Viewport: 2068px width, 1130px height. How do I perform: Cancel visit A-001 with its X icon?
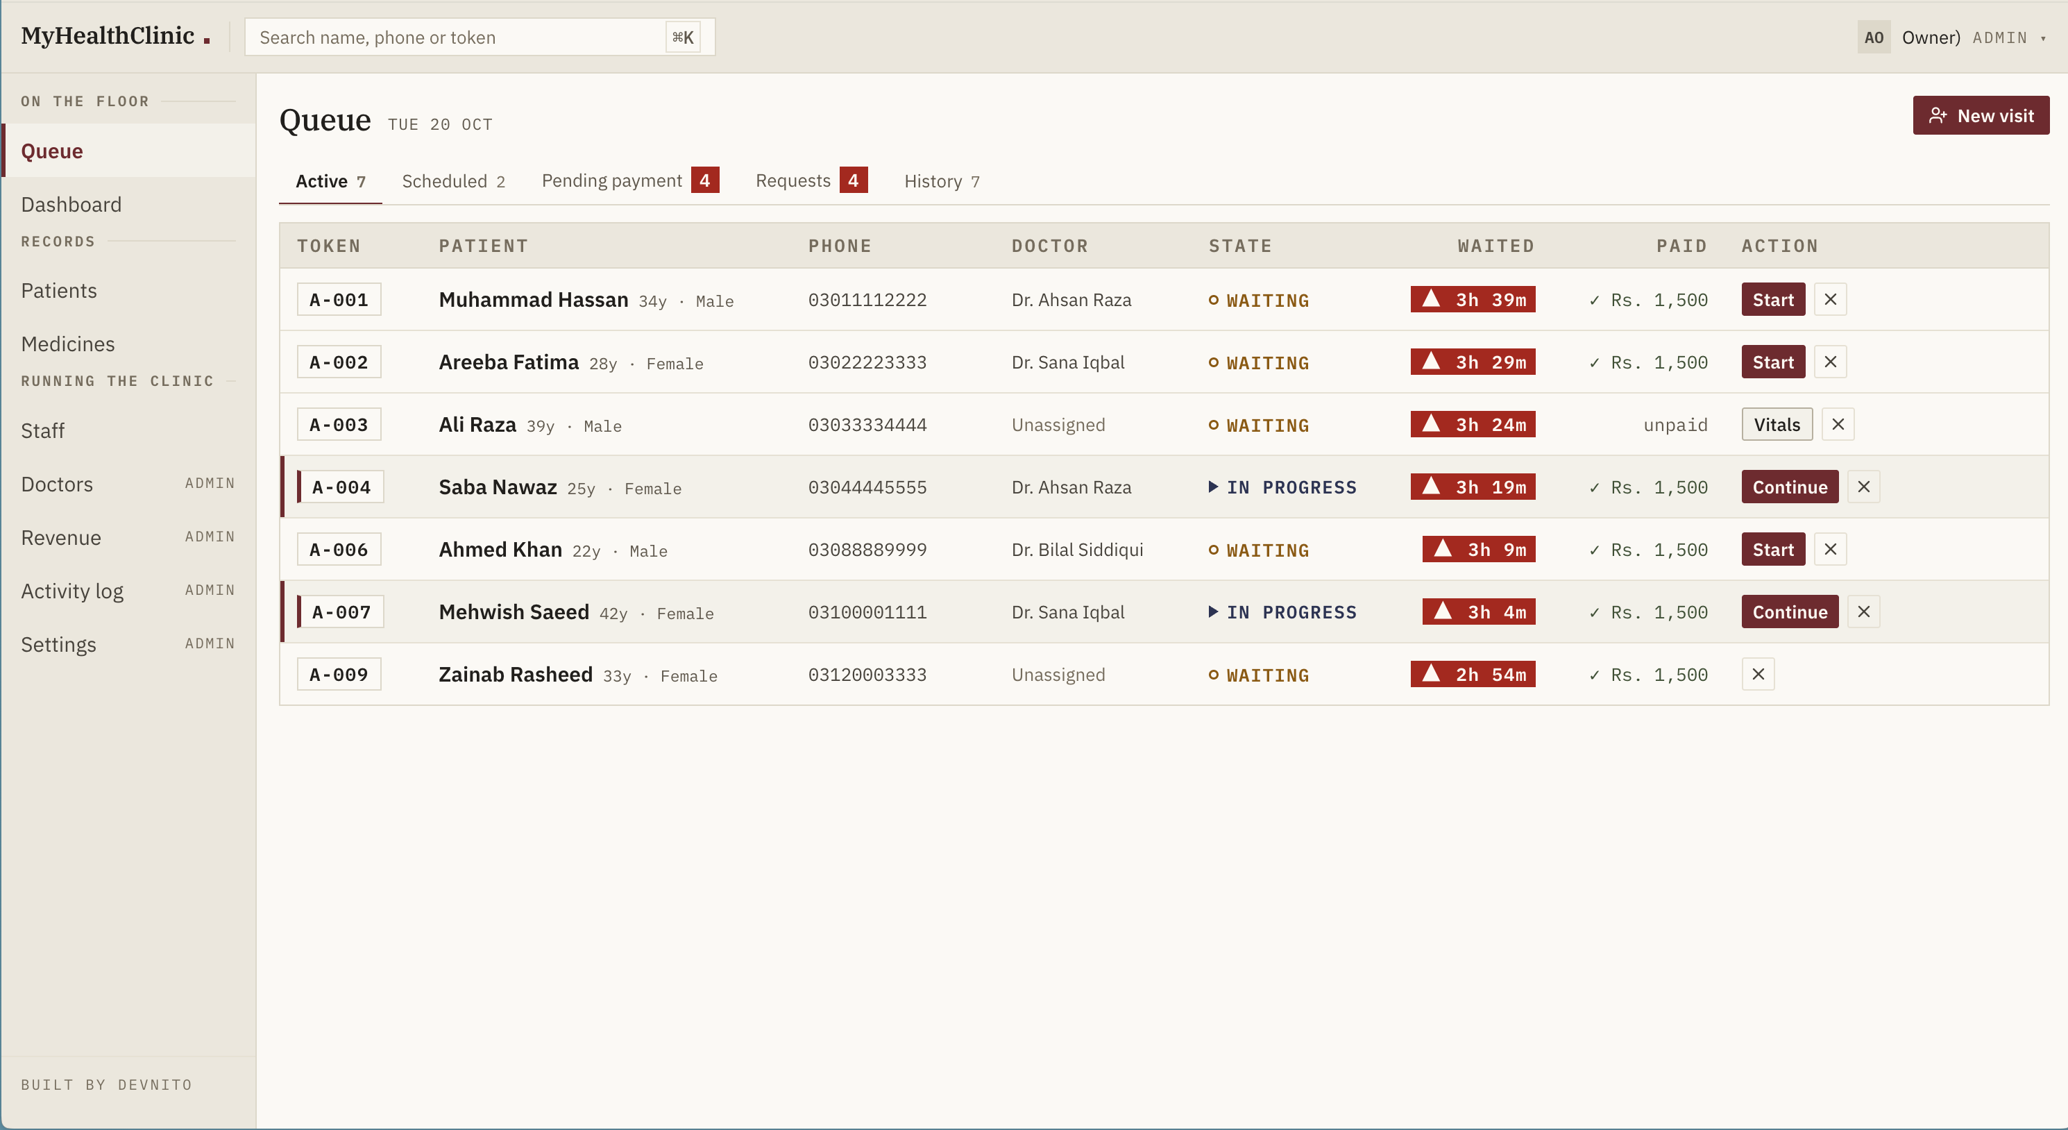tap(1829, 300)
